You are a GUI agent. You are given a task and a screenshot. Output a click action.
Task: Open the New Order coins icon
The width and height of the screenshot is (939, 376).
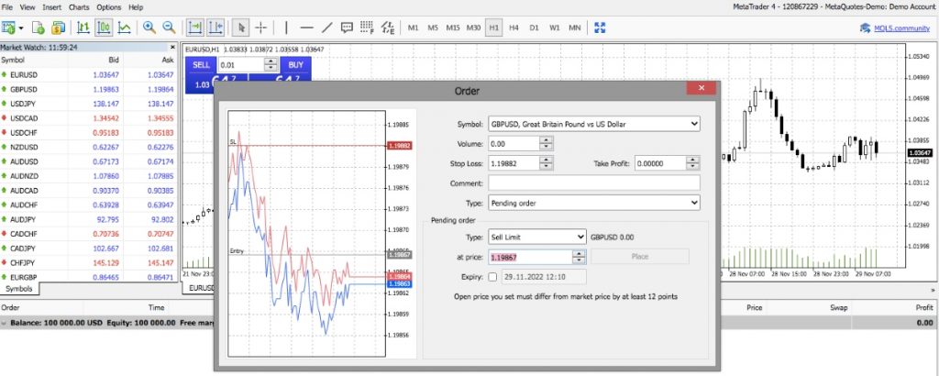click(58, 28)
